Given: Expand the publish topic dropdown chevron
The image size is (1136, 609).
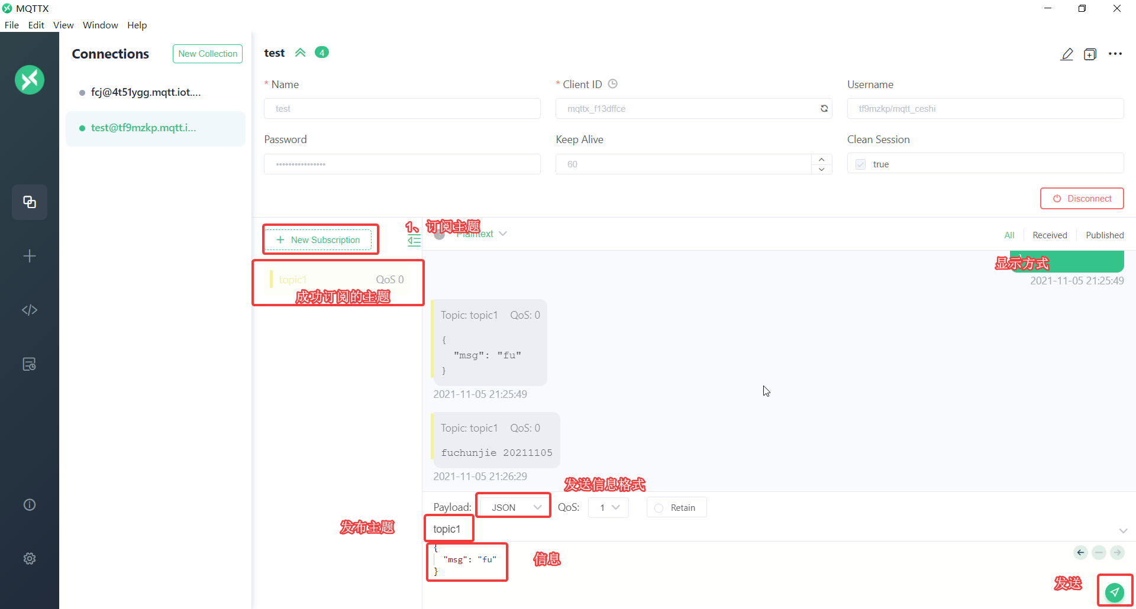Looking at the screenshot, I should (1123, 530).
